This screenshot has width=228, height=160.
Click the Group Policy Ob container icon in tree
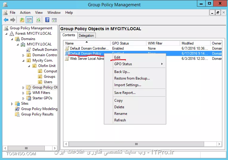coord(29,87)
